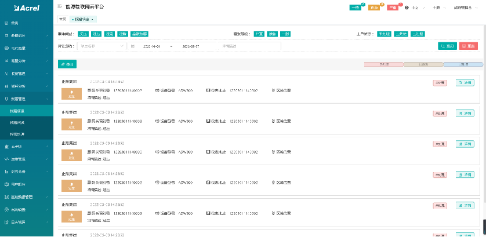Open 日志管理 in the sidebar
486x237 pixels.
pyautogui.click(x=27, y=222)
